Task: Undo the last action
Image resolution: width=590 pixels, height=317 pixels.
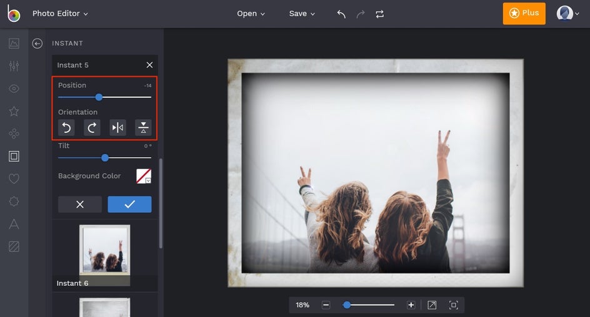Action: click(341, 14)
